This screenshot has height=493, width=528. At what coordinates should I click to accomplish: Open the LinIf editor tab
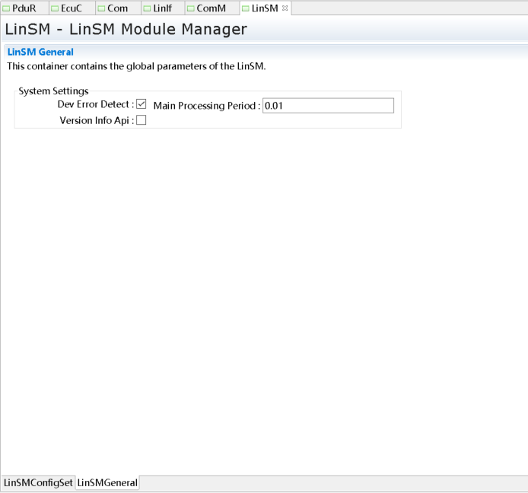(x=163, y=8)
